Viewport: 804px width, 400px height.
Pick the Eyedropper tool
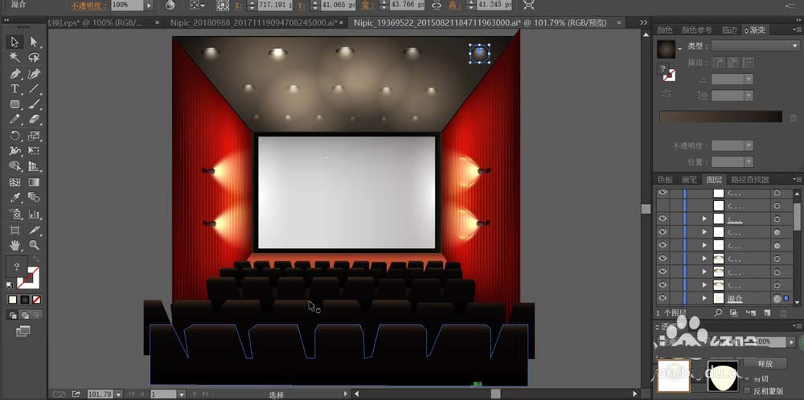(x=14, y=197)
